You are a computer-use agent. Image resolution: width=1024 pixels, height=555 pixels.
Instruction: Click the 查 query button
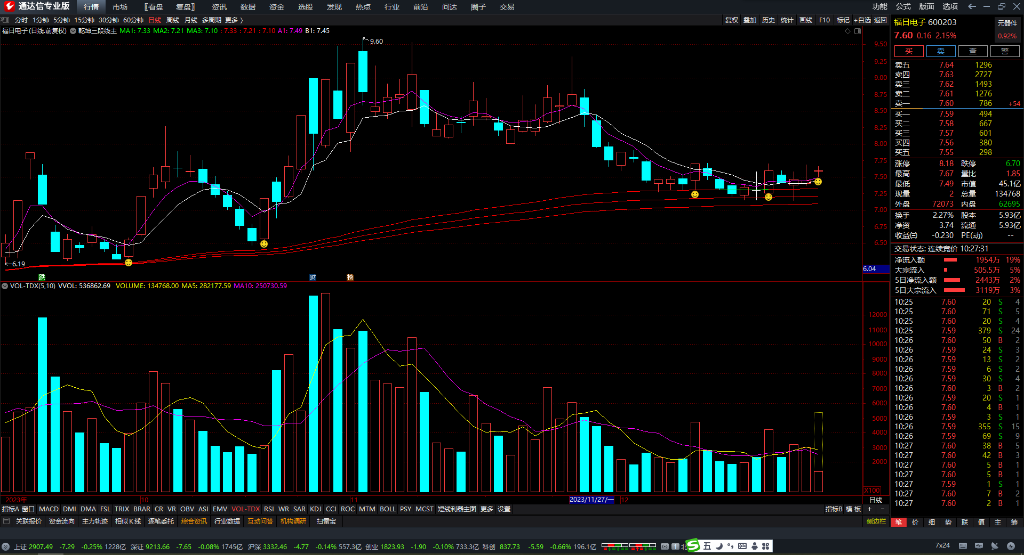point(973,51)
